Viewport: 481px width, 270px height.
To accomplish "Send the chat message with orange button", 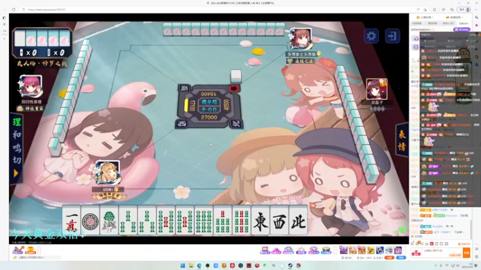I will tap(467, 253).
